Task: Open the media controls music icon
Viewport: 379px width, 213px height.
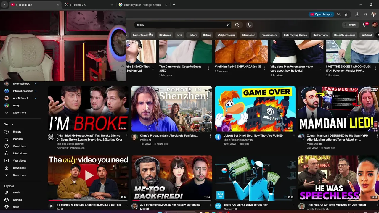Action: (x=365, y=14)
